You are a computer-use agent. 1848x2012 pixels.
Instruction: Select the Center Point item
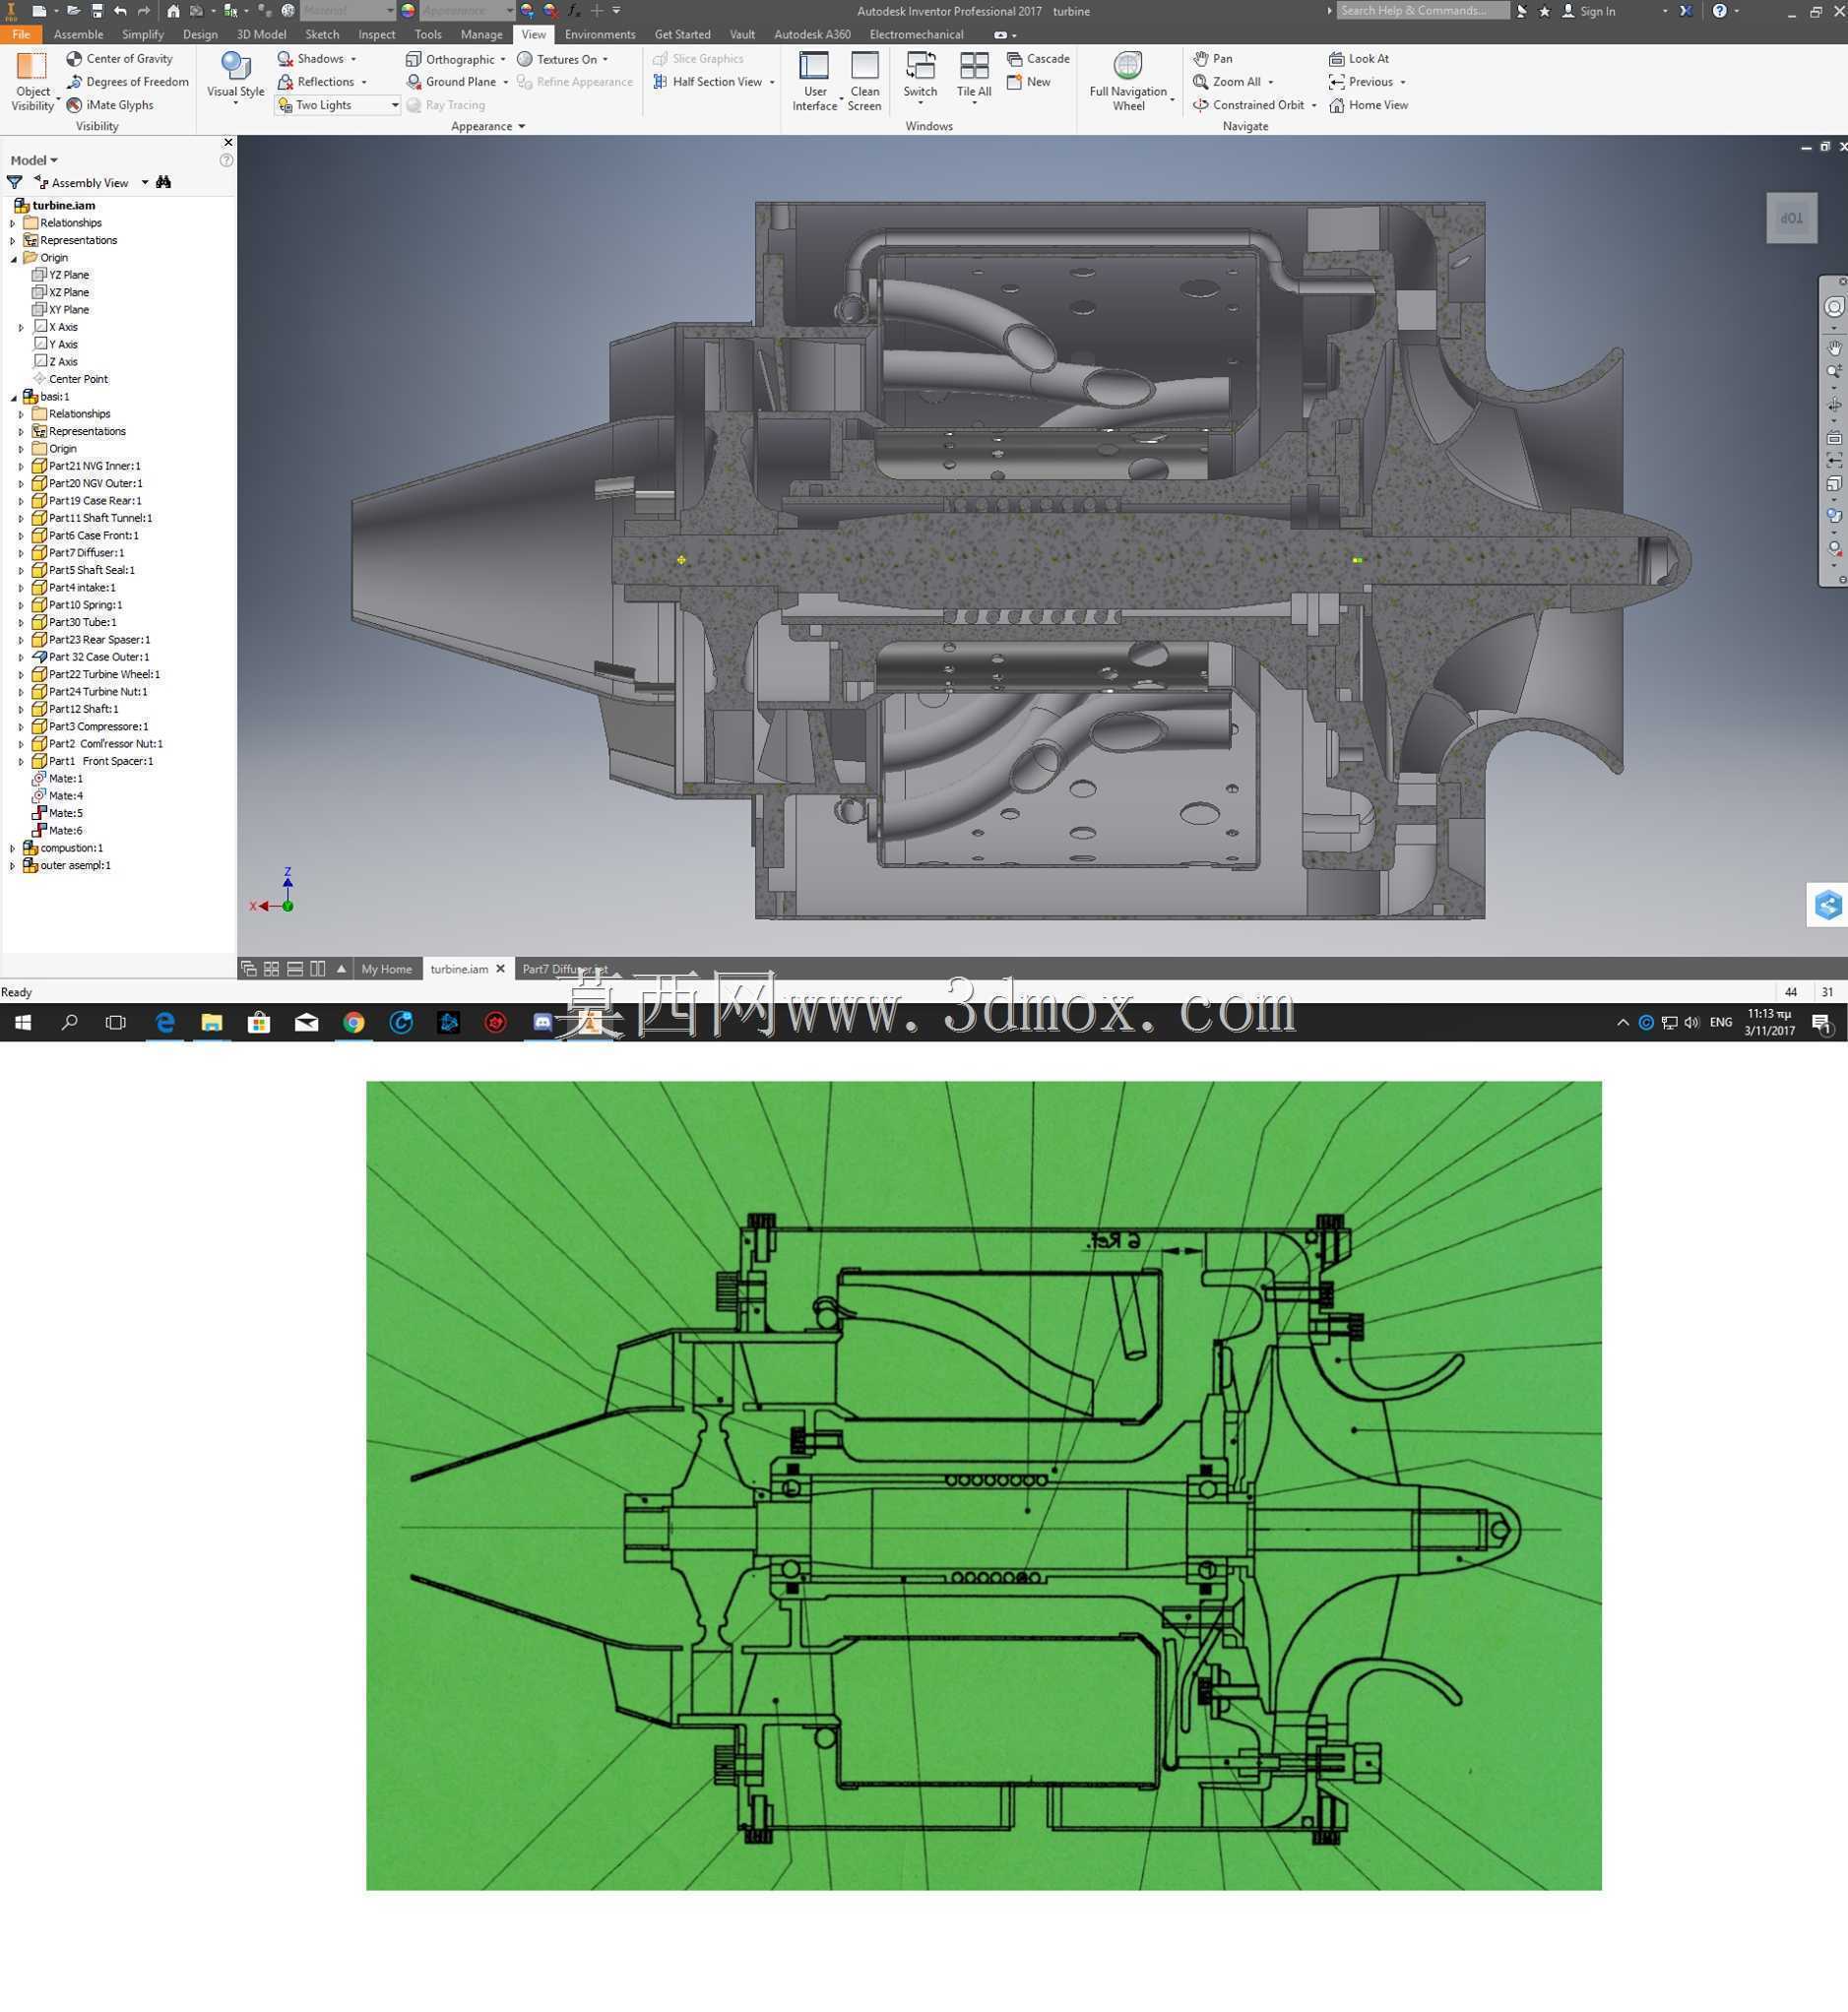(70, 379)
